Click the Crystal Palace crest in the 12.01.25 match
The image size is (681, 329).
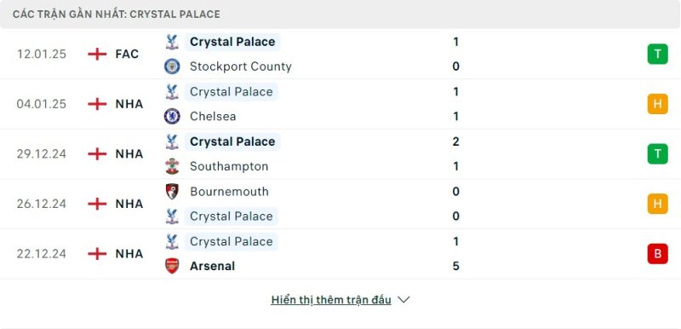point(172,42)
